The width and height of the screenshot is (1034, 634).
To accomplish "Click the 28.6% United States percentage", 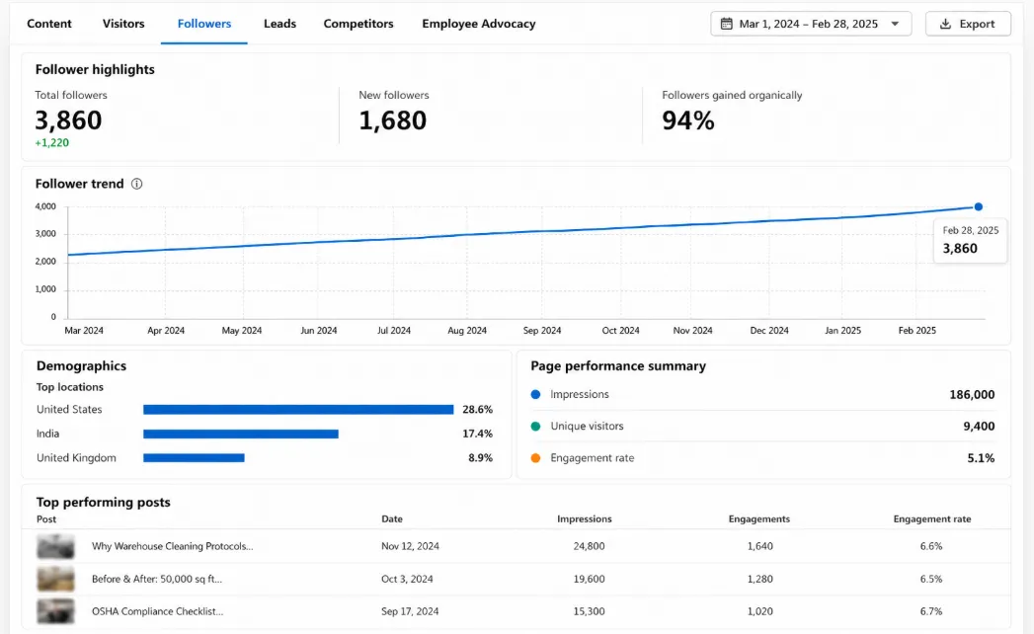I will point(477,410).
